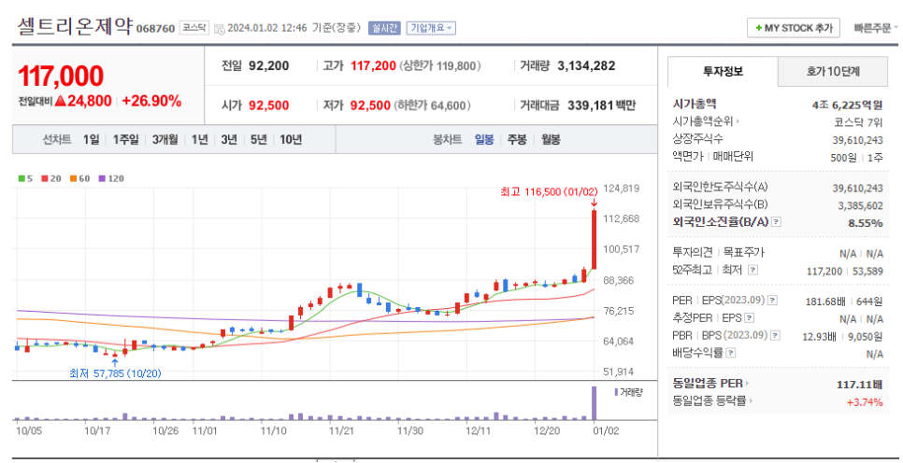Screen dimensions: 903x463
Task: Click the MY STOCK 추가 button
Action: (793, 28)
